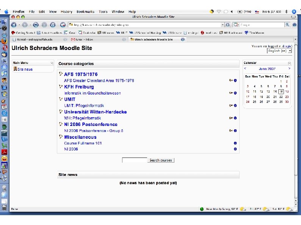The image size is (301, 225).
Task: Open the Tools menu
Action: point(103,12)
